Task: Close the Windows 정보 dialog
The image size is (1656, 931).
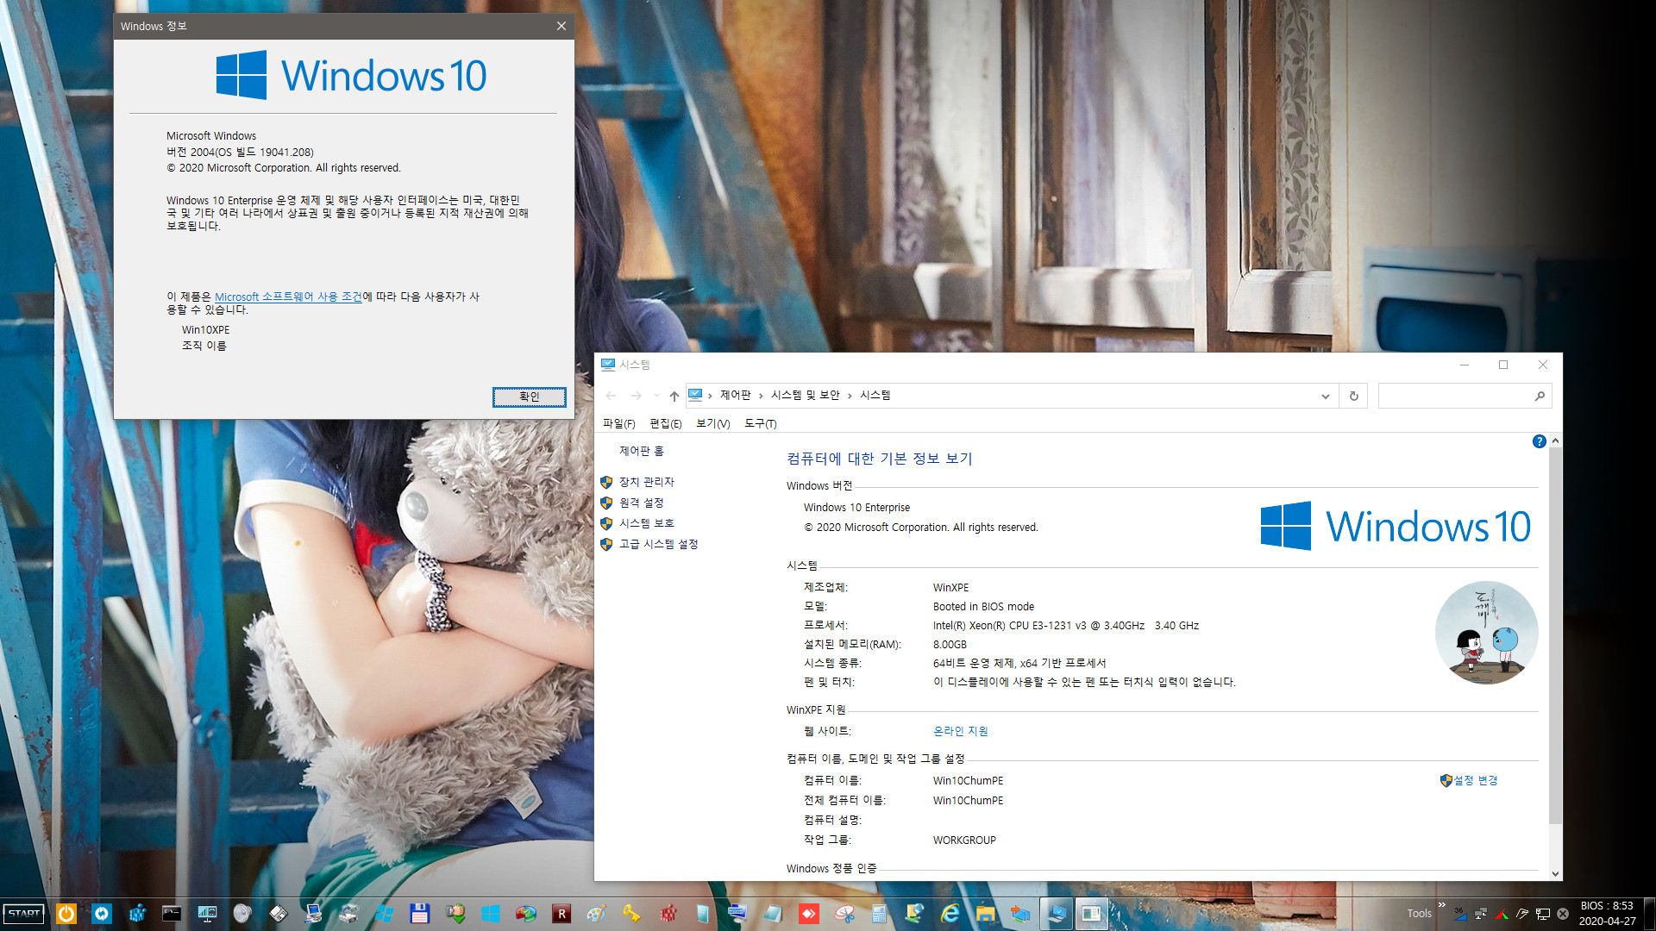Action: [x=561, y=26]
